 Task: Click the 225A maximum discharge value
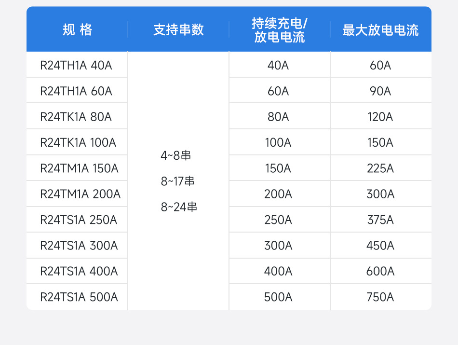[380, 168]
